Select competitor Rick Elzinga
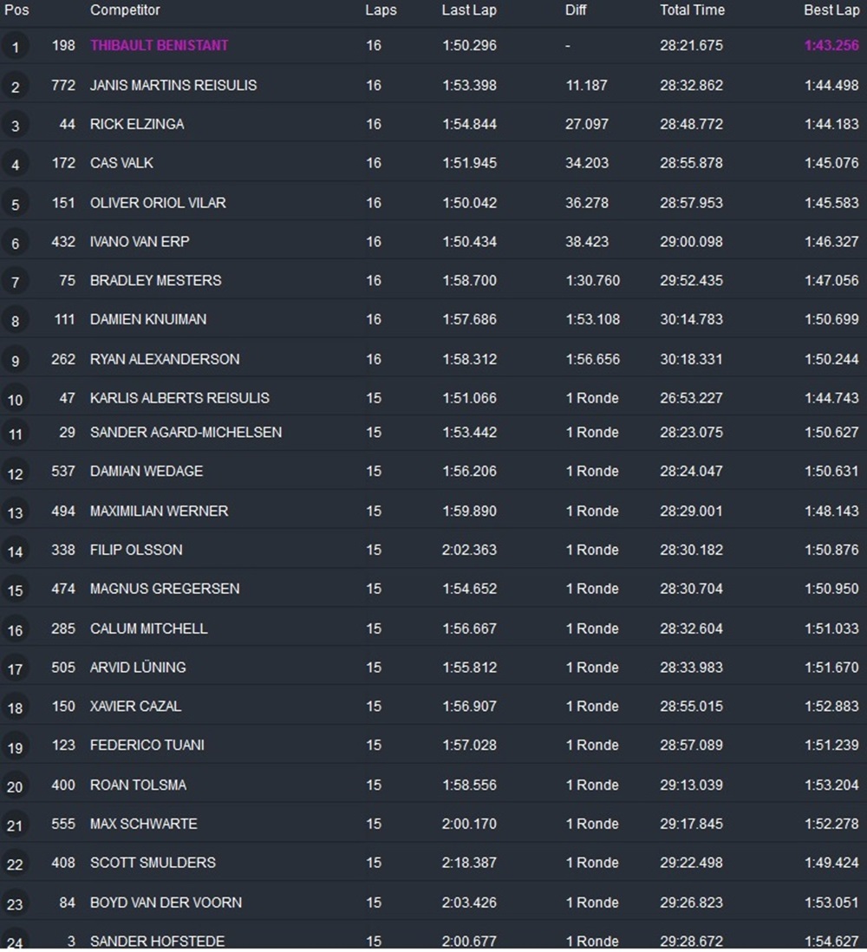The image size is (867, 952). click(x=137, y=124)
